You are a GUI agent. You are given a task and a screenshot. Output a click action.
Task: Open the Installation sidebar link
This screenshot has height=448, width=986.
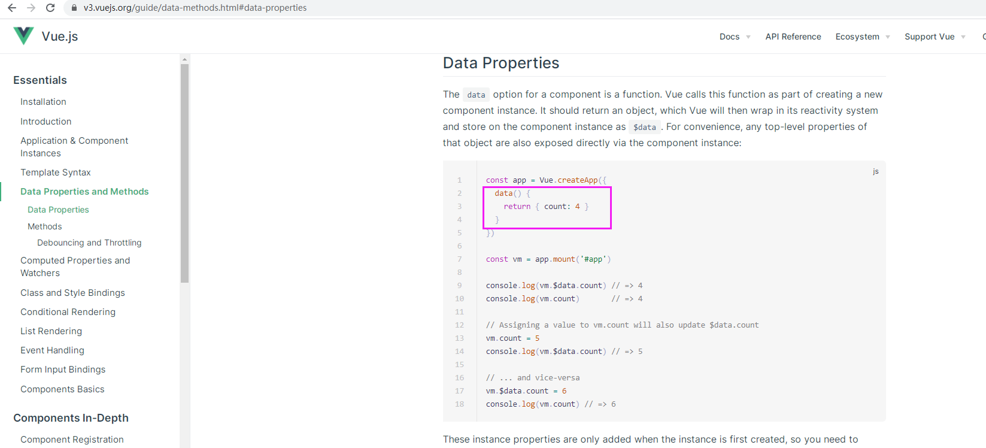[43, 102]
